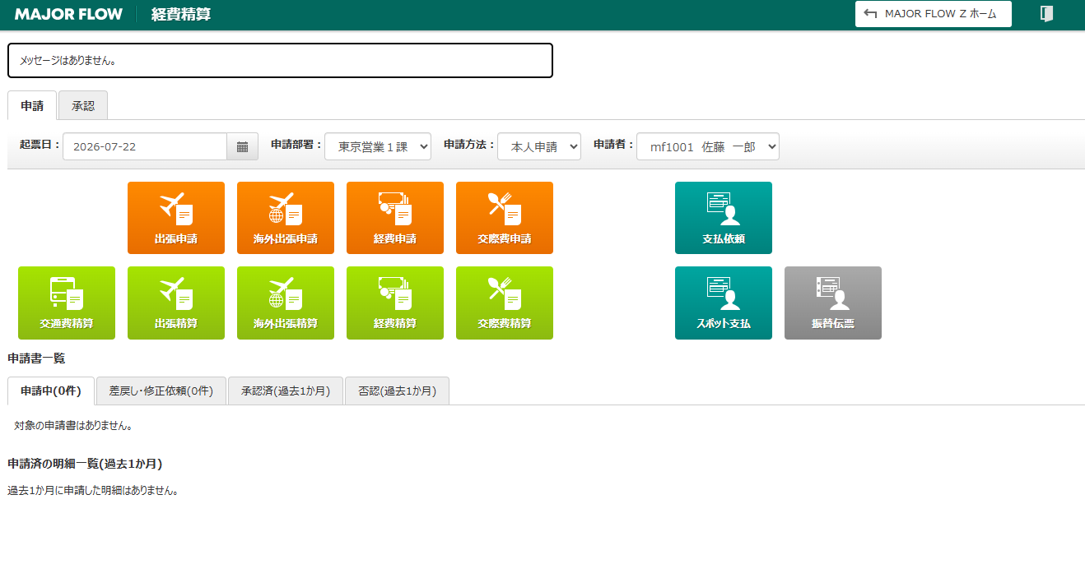Viewport: 1085px width, 578px height.
Task: Open the スポット支払 teal tile
Action: [x=724, y=303]
